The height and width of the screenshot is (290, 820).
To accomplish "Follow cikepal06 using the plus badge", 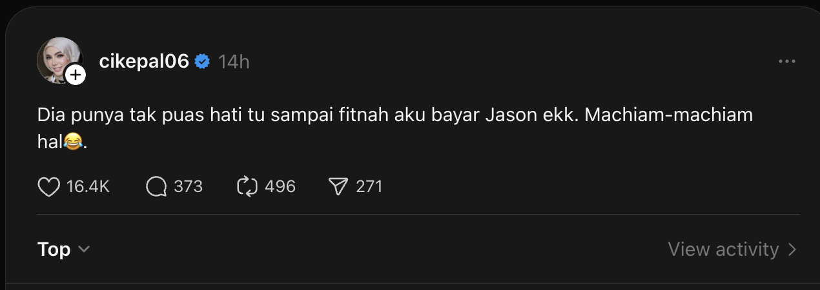I will (x=76, y=75).
